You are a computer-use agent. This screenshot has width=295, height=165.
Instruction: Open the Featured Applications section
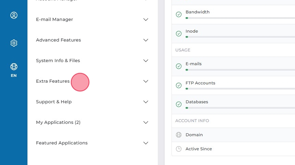(x=62, y=143)
